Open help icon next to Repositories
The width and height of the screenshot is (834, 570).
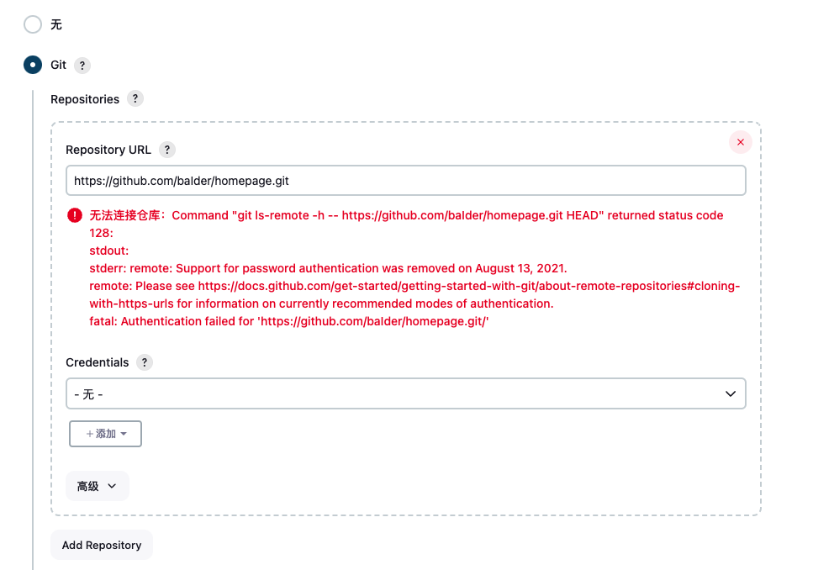tap(135, 99)
